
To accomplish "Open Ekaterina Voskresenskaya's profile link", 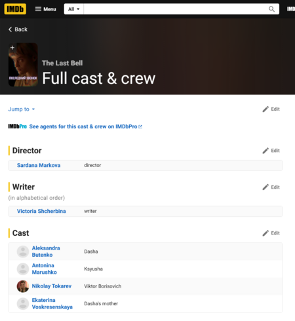I will coord(52,303).
